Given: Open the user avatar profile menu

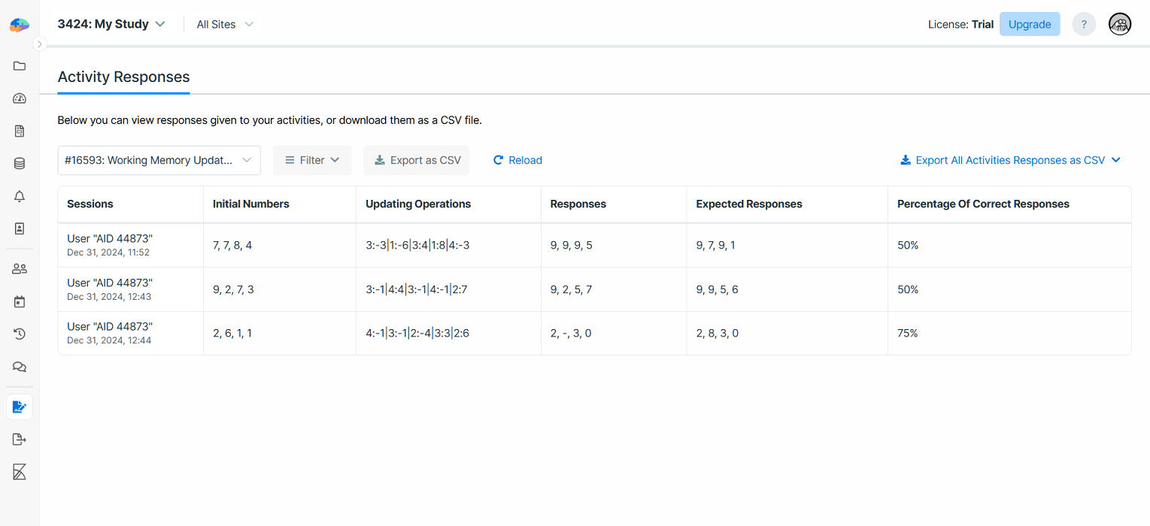Looking at the screenshot, I should [x=1119, y=24].
